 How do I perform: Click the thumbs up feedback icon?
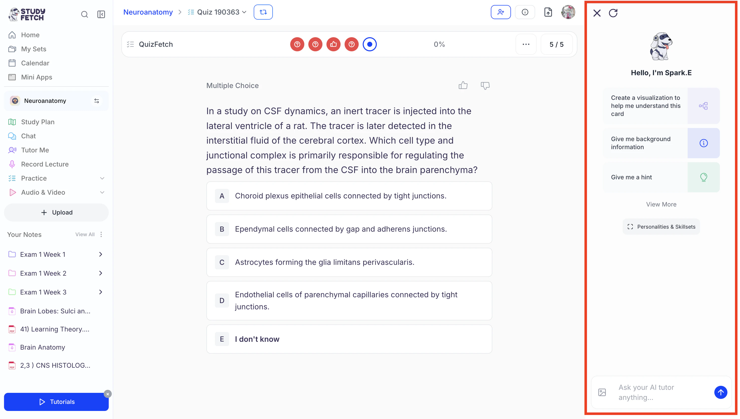click(463, 86)
